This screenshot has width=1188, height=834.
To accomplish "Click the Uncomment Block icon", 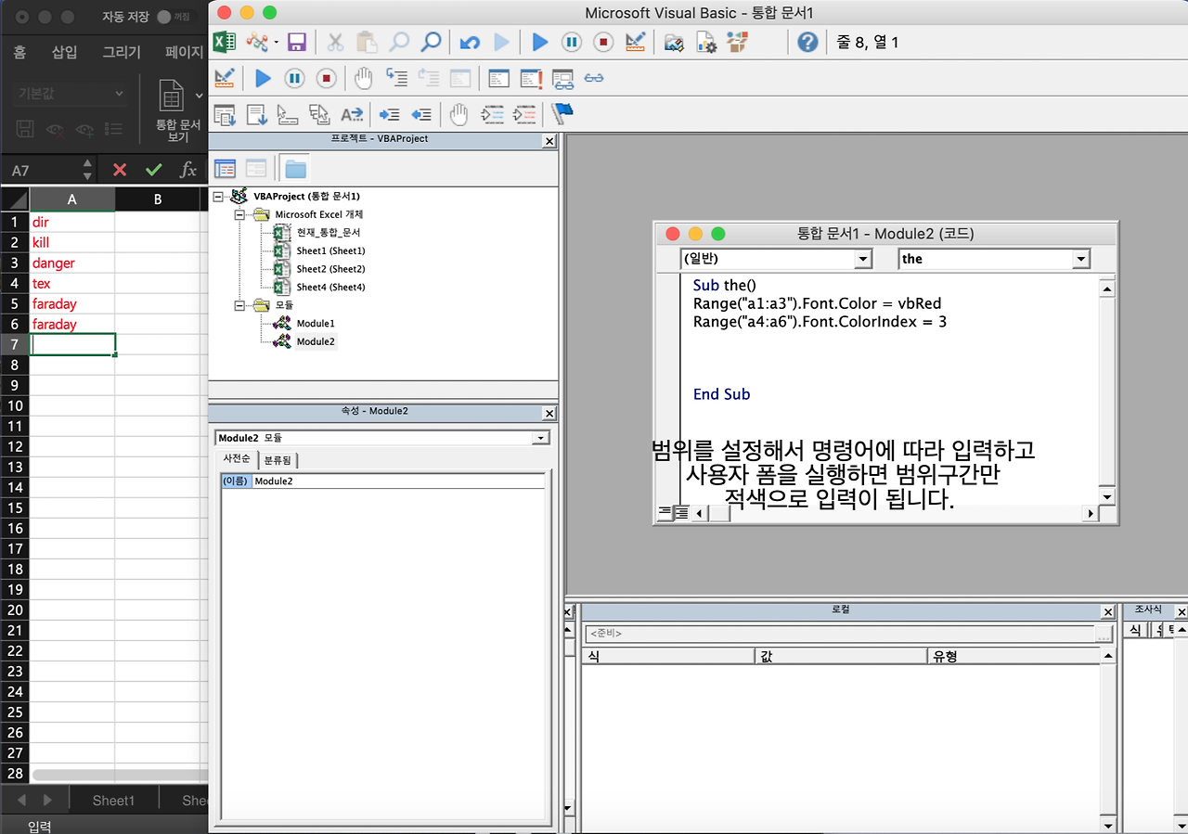I will coord(524,115).
